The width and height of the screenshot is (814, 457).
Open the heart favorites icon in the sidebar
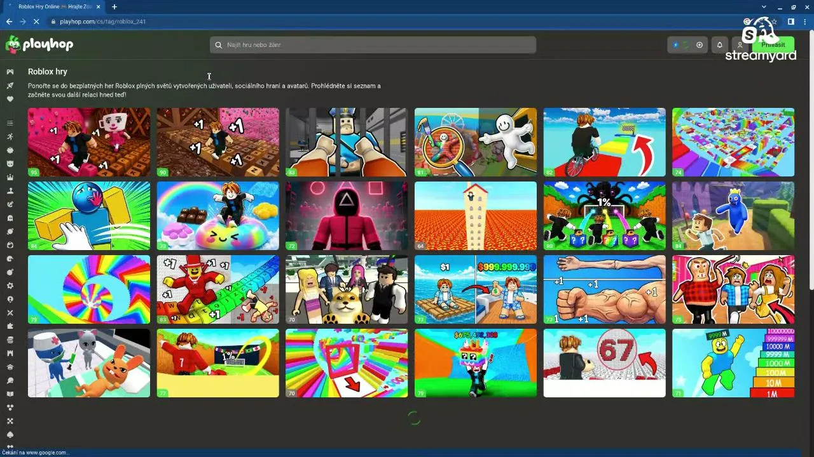(x=10, y=99)
